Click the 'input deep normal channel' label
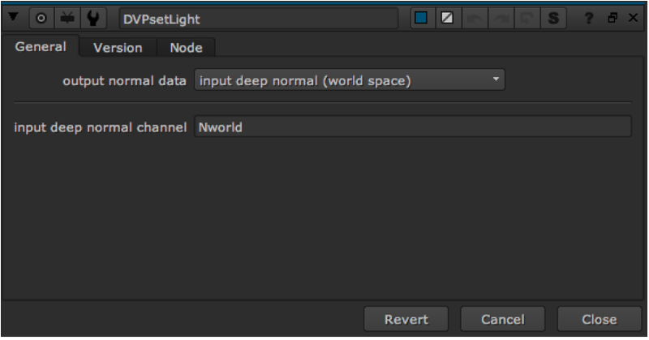Image resolution: width=649 pixels, height=340 pixels. point(101,127)
